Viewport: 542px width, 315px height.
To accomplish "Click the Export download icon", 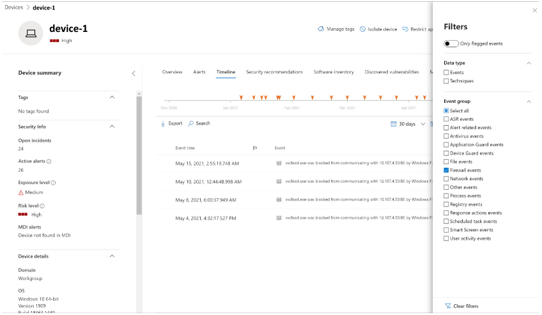I will click(163, 124).
